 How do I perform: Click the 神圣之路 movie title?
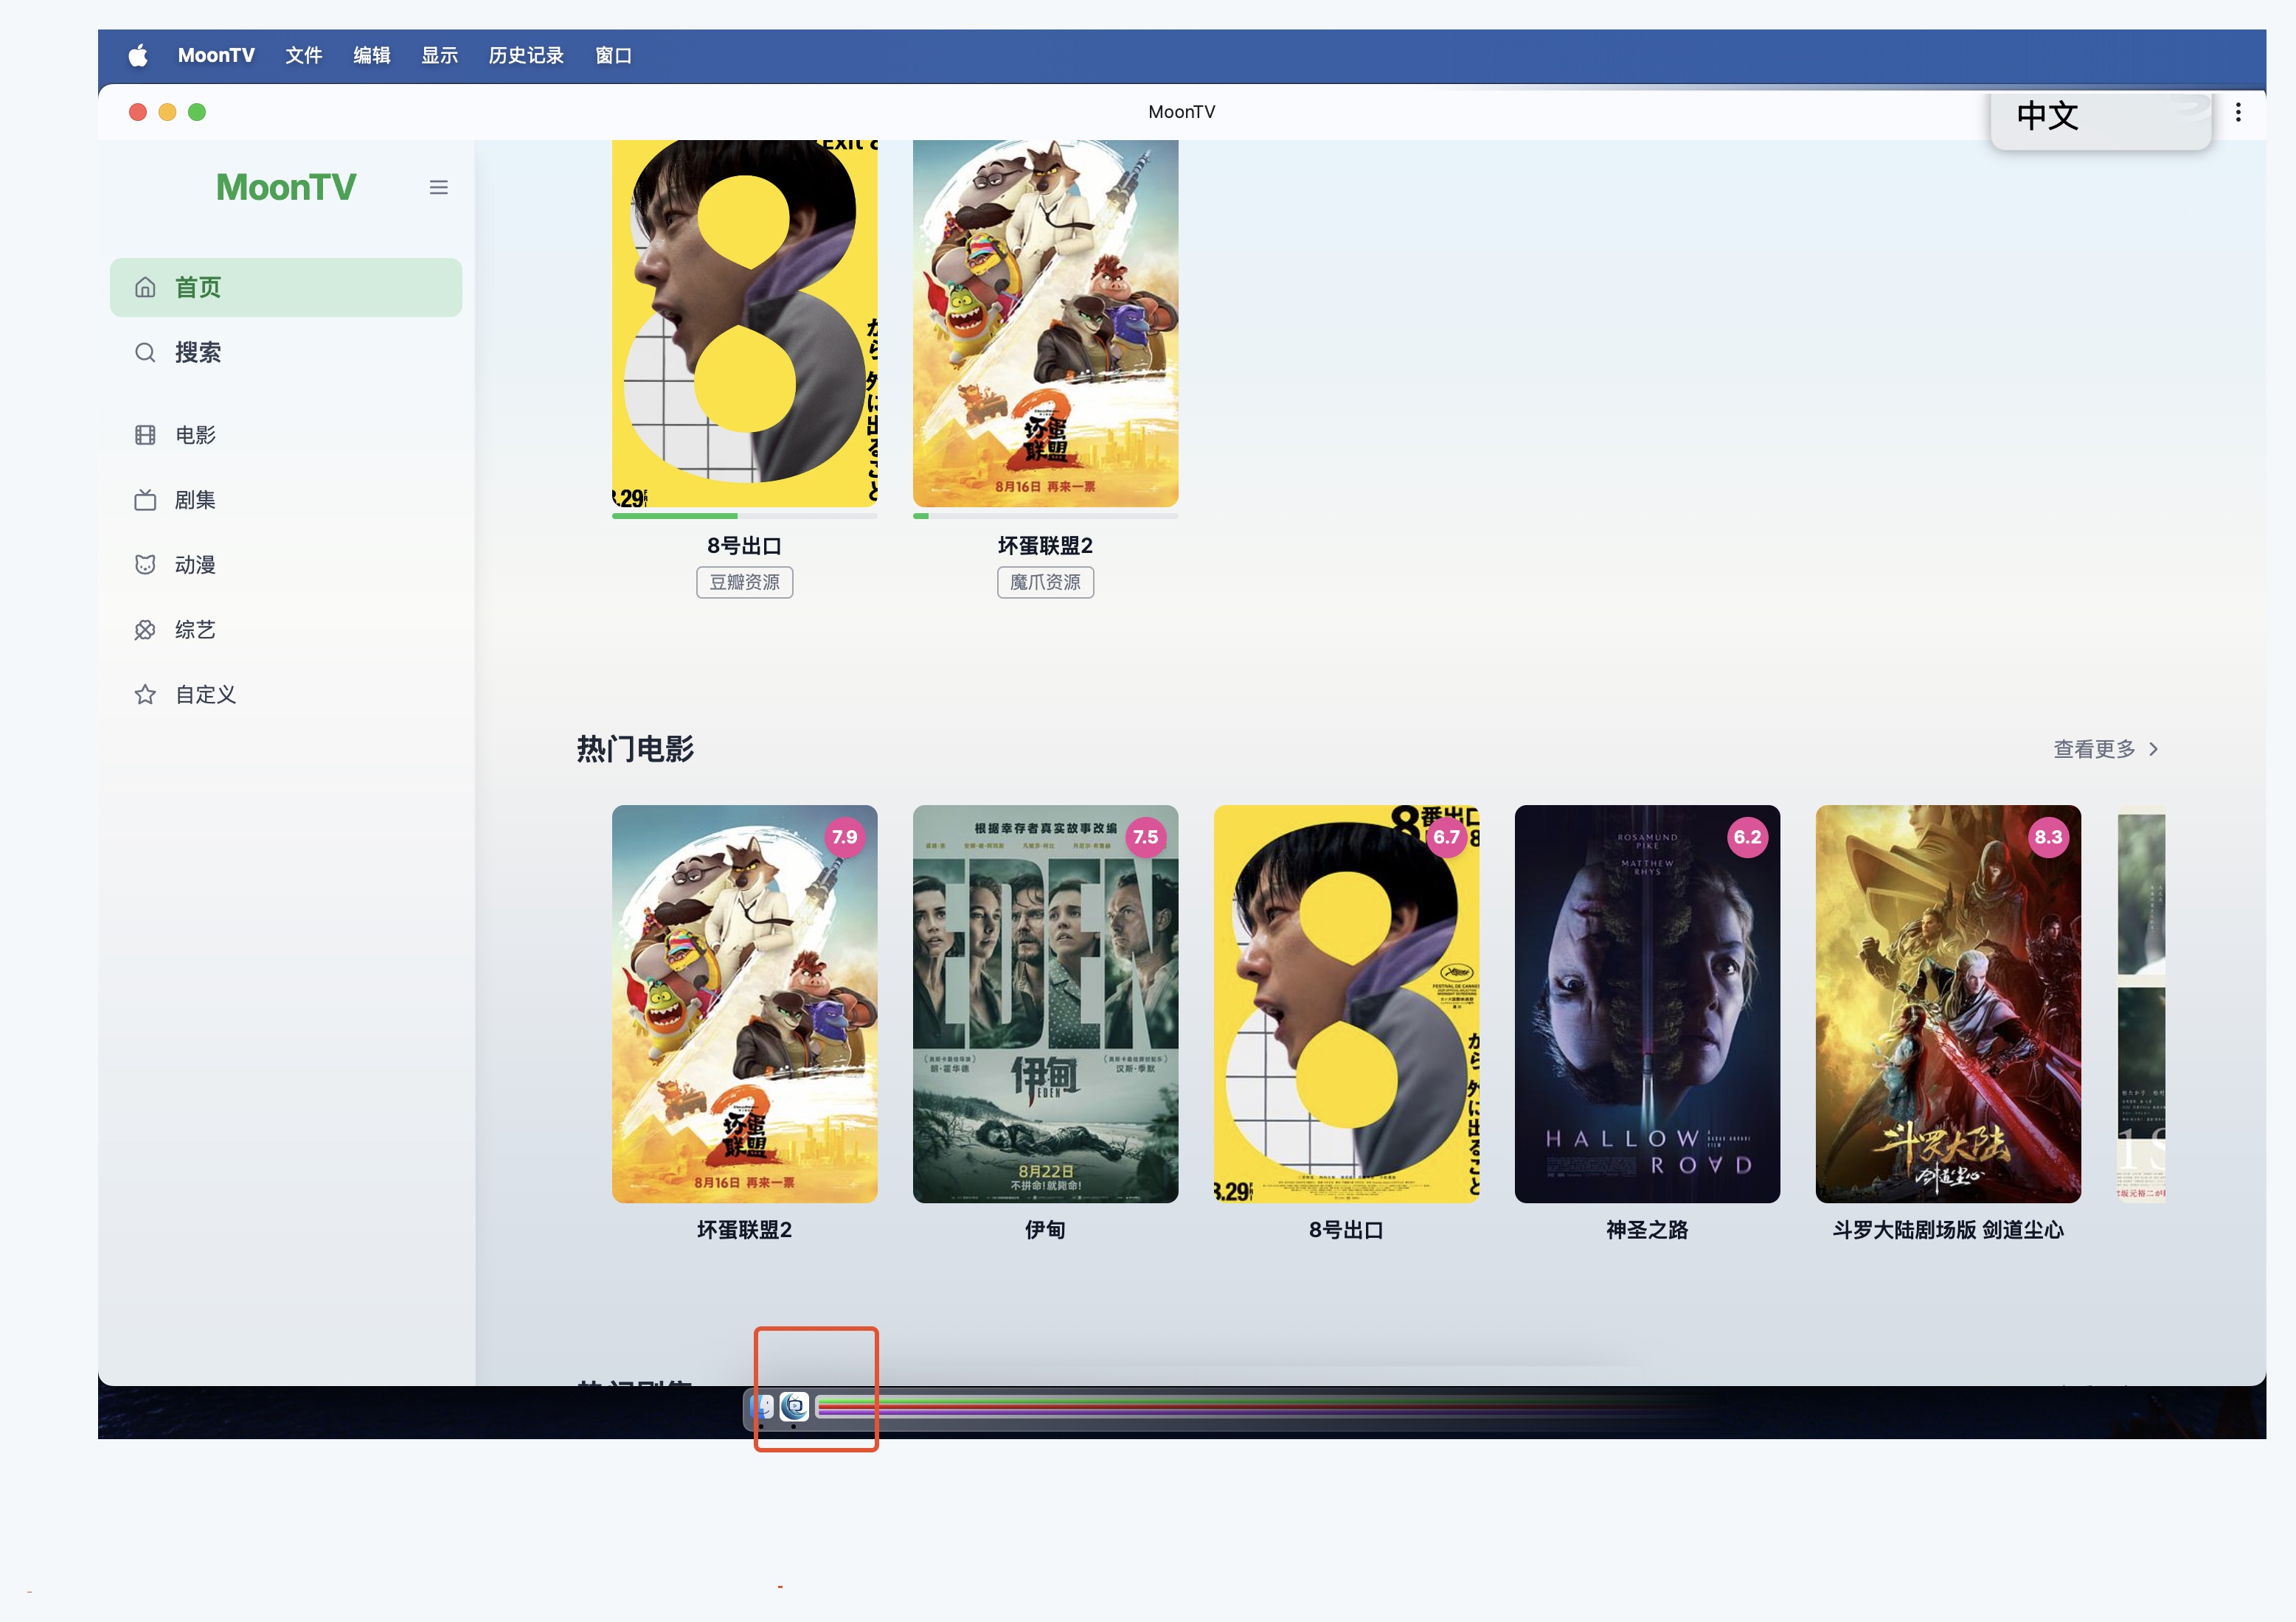(1648, 1231)
